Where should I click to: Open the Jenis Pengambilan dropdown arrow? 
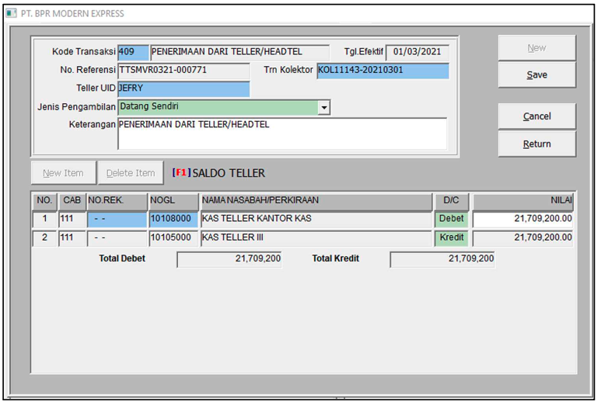[x=324, y=107]
